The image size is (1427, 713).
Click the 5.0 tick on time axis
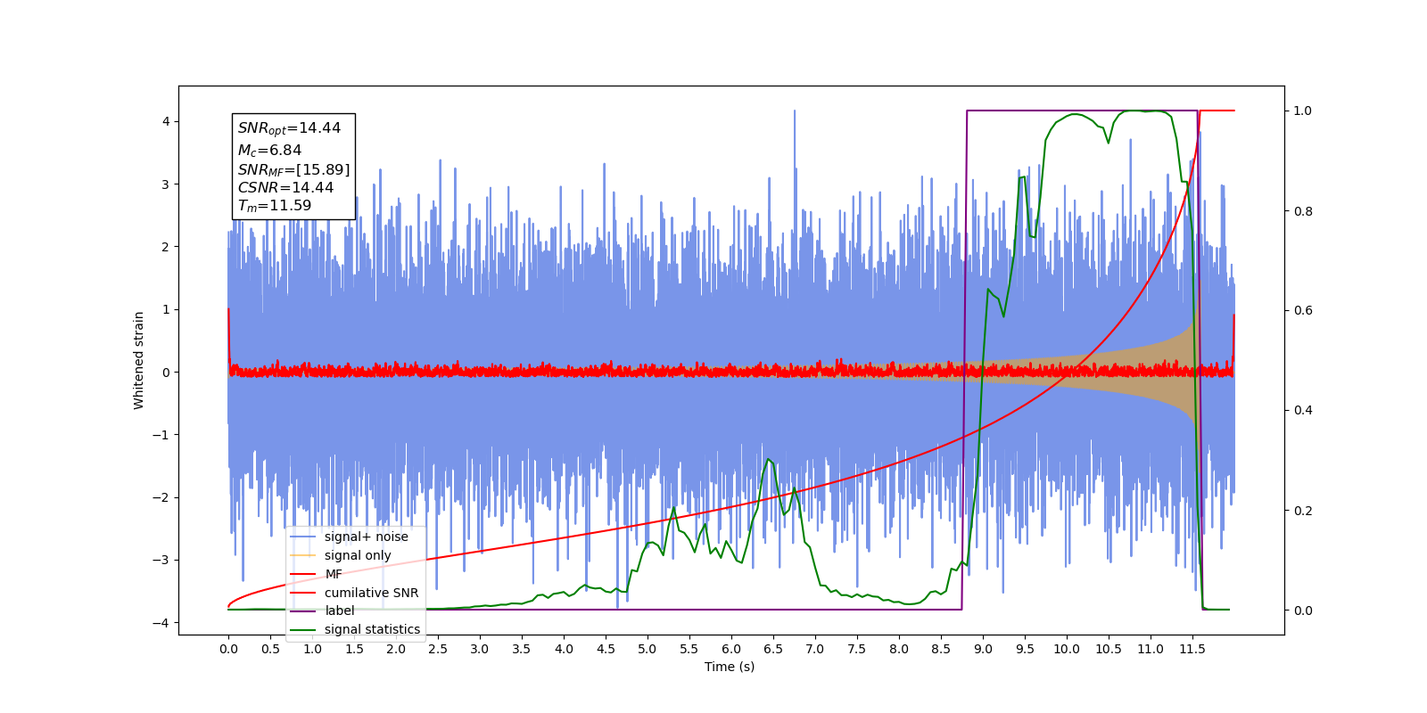point(648,649)
